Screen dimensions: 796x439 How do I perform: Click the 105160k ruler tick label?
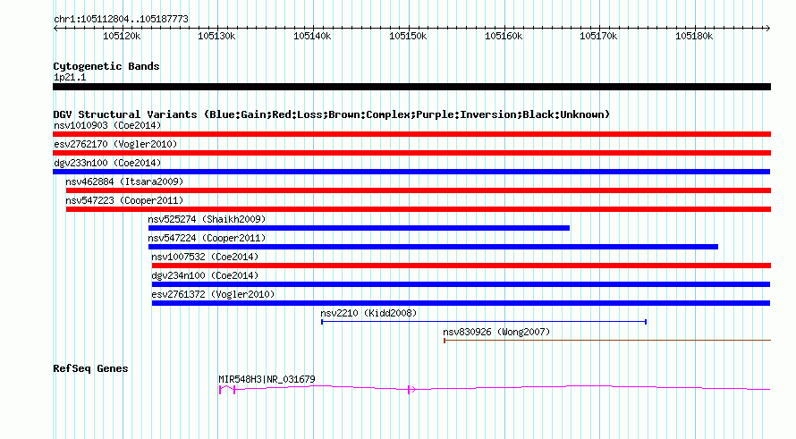(503, 36)
